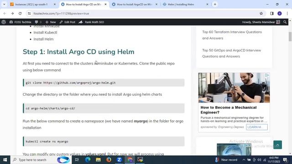The image size is (292, 164).
Task: Click the Install Kubectl list item
Action: tap(45, 32)
